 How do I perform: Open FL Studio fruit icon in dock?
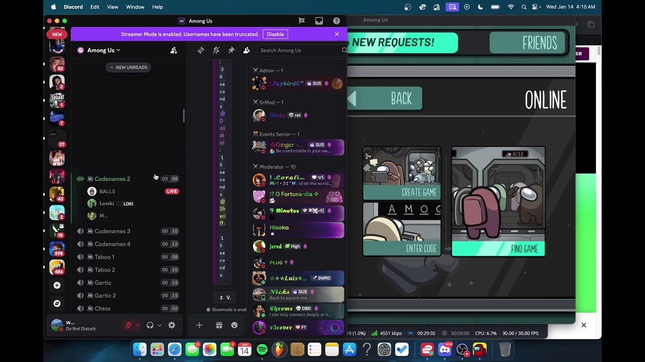click(279, 349)
